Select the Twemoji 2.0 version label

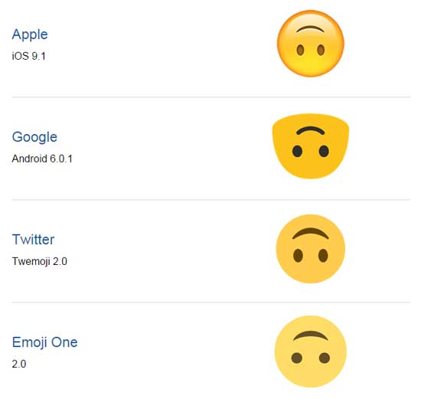coord(40,261)
